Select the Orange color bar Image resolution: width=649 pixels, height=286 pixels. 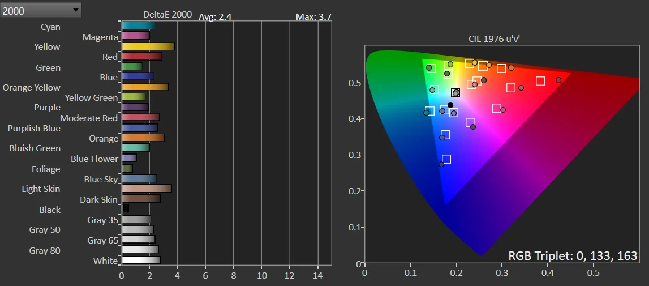[143, 138]
